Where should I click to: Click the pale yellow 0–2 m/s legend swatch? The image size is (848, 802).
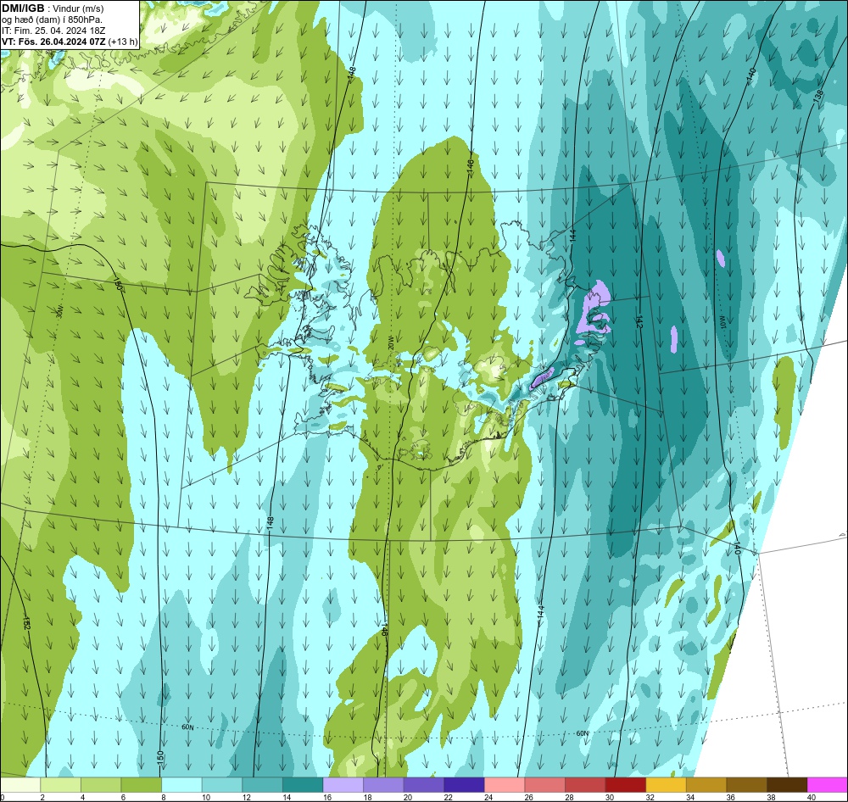tap(20, 785)
